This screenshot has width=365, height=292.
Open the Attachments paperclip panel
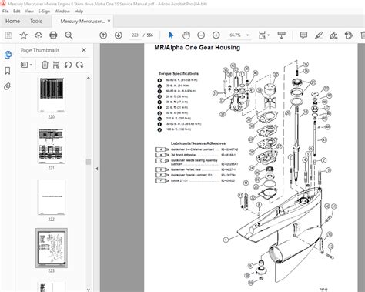coord(8,86)
